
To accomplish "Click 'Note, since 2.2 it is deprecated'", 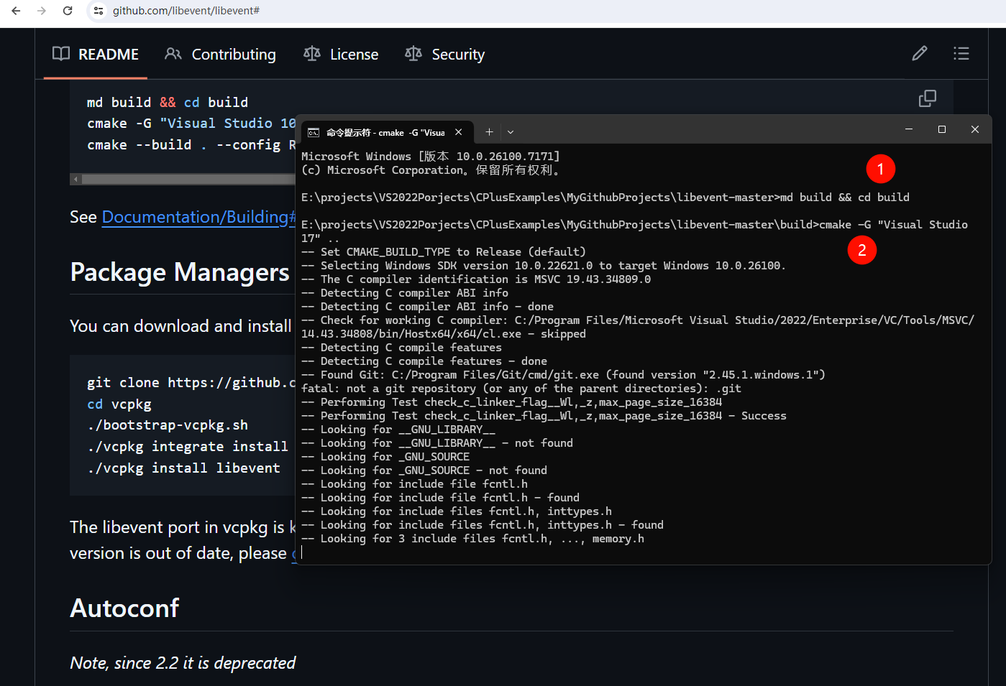I will click(183, 663).
